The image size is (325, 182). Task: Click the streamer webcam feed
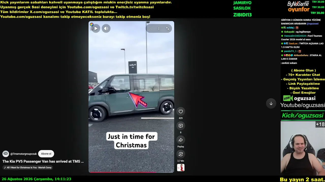point(303,148)
